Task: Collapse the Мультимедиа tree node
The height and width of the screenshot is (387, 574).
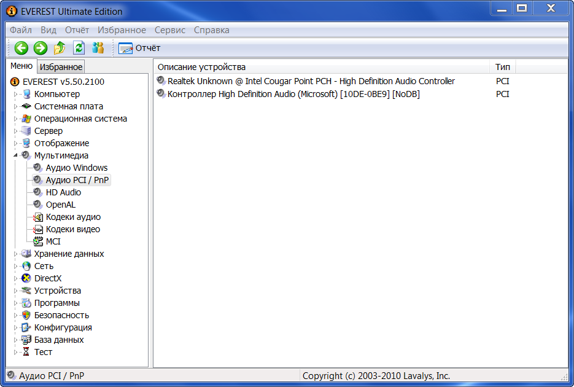Action: [x=15, y=155]
